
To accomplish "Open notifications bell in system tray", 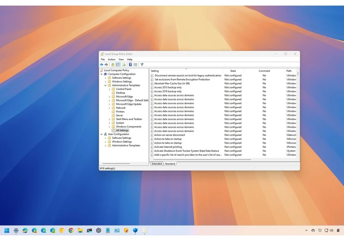I will [338, 231].
